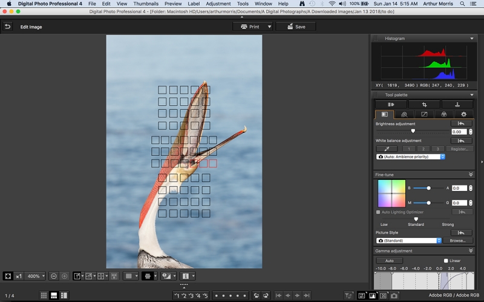The width and height of the screenshot is (484, 302).
Task: Click the zoom out minus icon
Action: (x=54, y=276)
